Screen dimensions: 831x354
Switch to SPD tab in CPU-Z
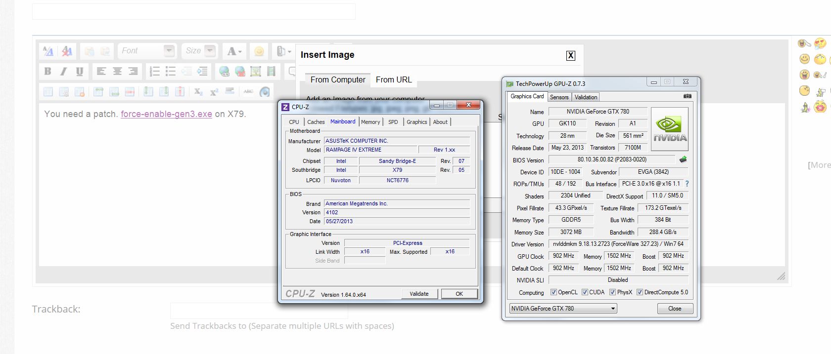pos(393,122)
